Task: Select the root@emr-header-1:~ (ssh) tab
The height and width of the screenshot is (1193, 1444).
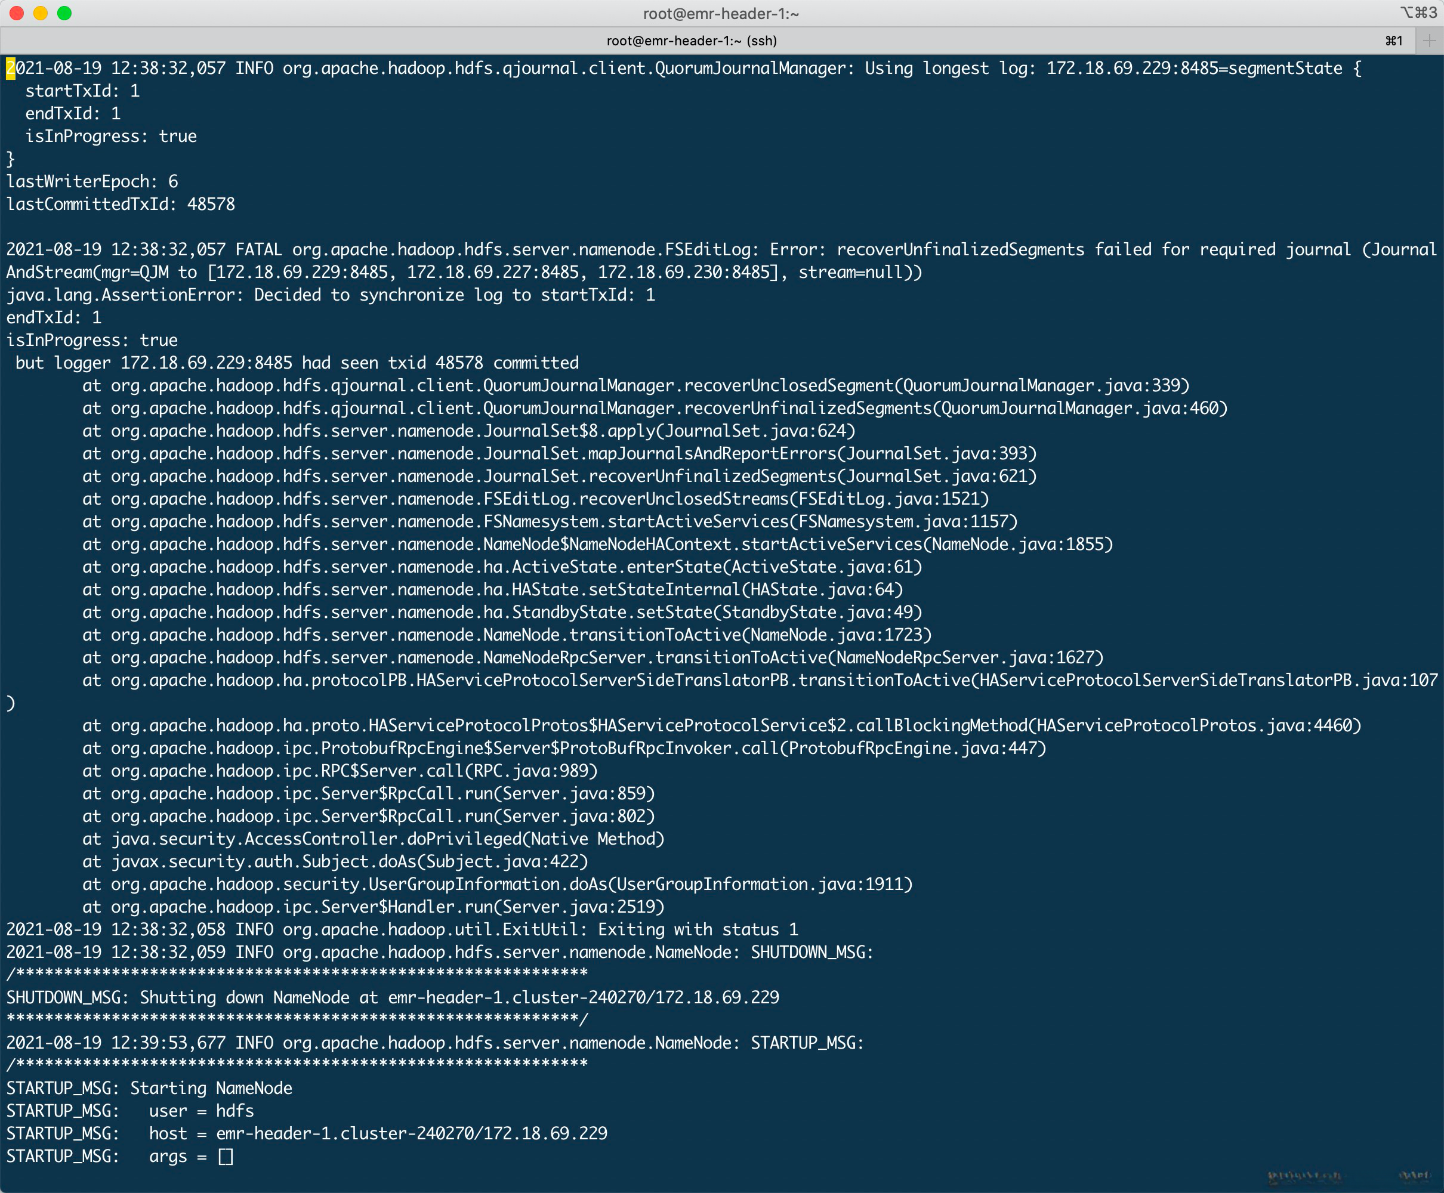Action: [692, 41]
